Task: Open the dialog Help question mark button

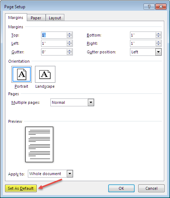Action: coord(149,6)
